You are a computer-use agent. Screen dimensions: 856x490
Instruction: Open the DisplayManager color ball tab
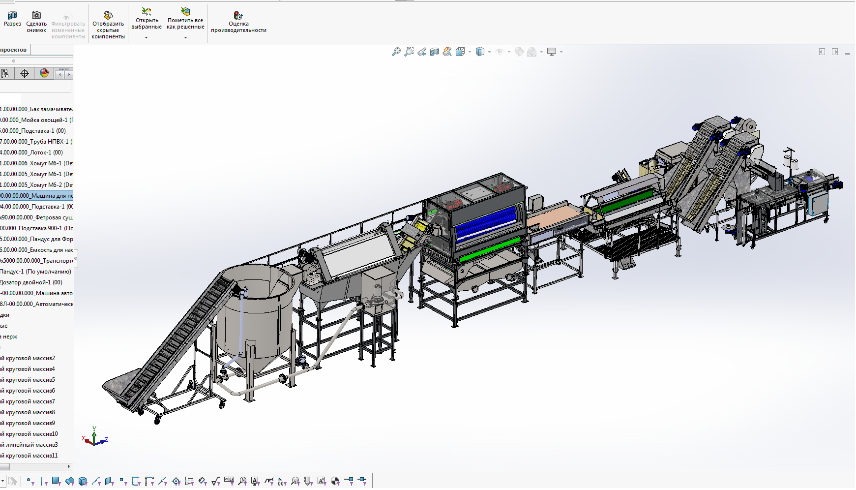44,73
